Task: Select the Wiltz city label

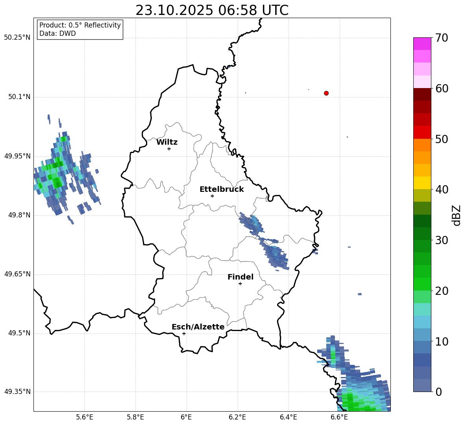Action: tap(167, 142)
